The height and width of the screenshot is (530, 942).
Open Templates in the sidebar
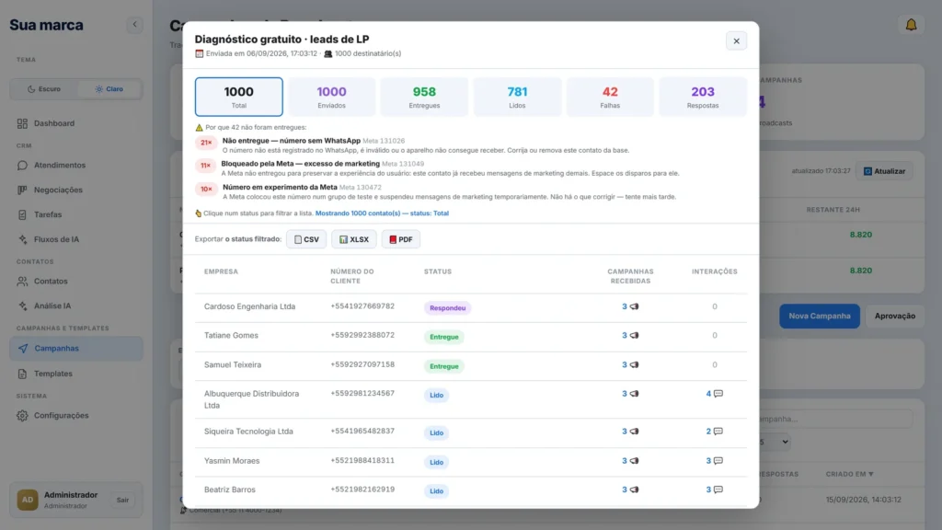point(76,374)
